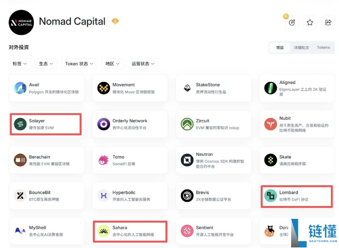Viewport: 339px width, 248px height.
Task: Click the Sentient pink logo
Action: point(187,231)
